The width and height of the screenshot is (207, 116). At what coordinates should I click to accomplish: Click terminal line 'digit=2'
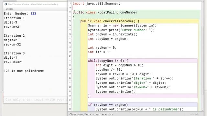pyautogui.click(x=10, y=40)
